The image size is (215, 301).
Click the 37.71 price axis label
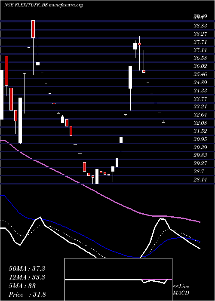(x=200, y=42)
